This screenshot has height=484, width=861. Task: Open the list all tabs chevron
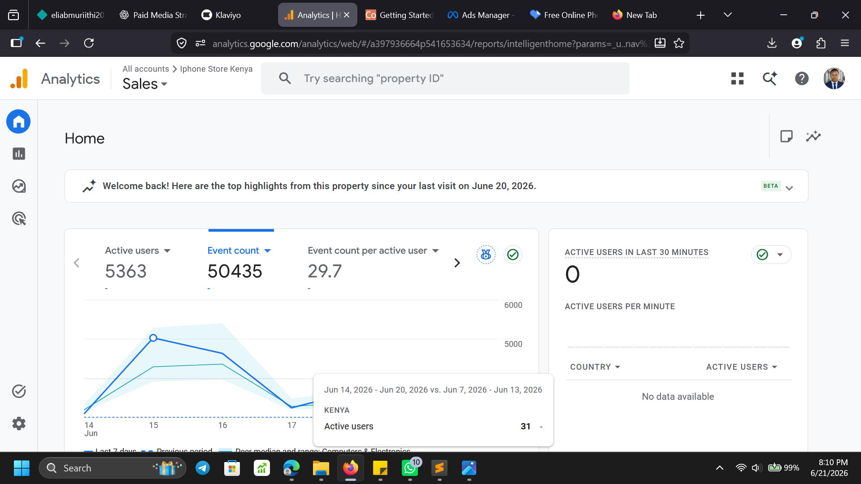[728, 15]
